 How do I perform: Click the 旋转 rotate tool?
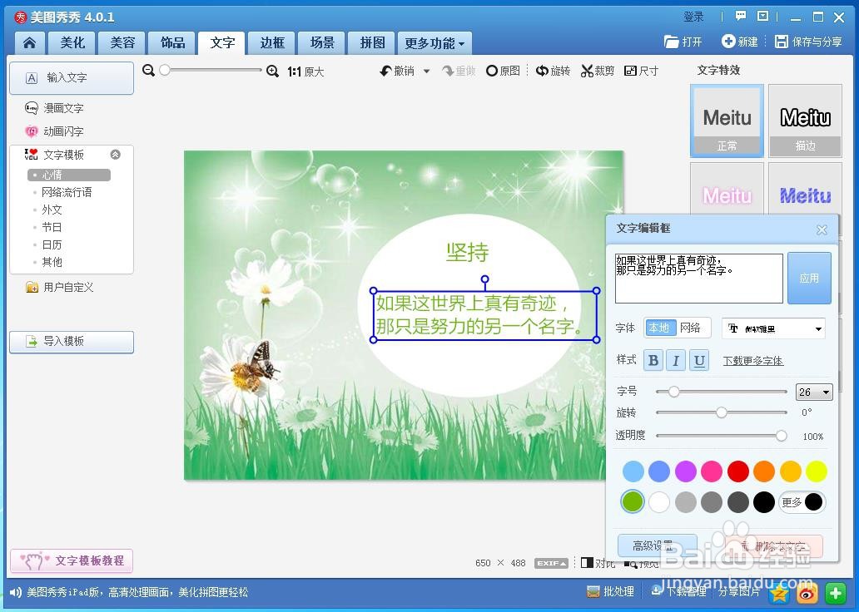[x=553, y=72]
